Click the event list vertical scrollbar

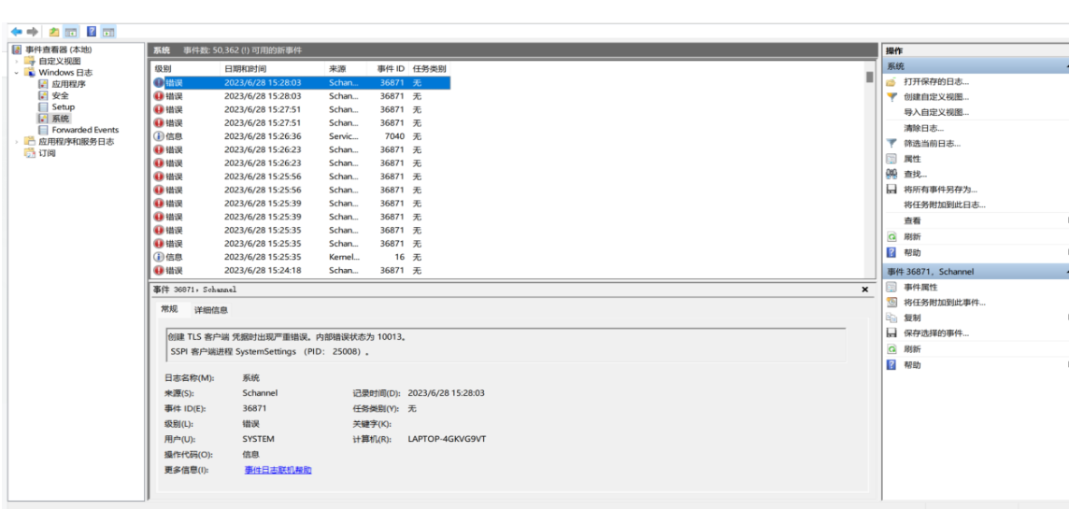[x=869, y=168]
